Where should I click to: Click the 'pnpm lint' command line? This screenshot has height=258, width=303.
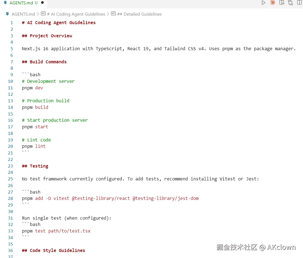[x=34, y=146]
